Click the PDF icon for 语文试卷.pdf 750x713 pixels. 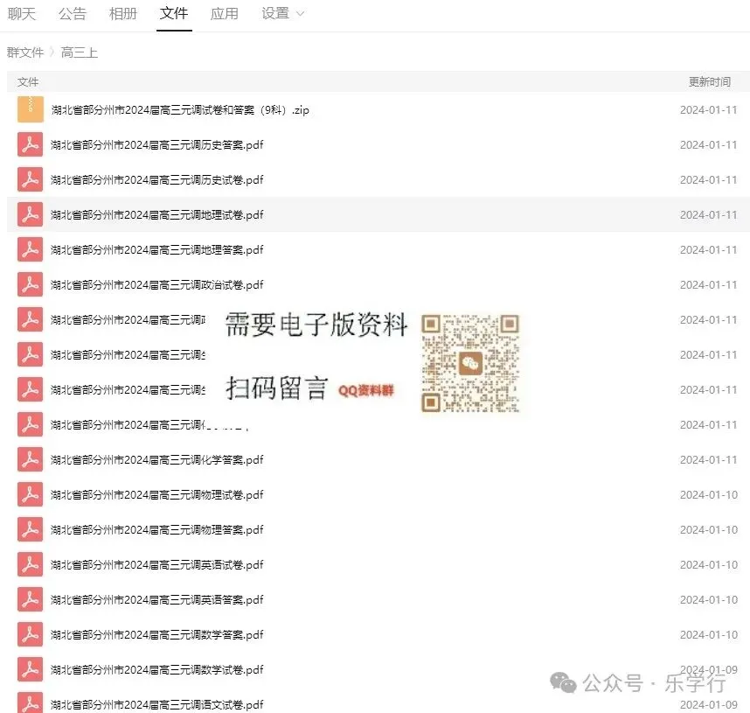[30, 703]
